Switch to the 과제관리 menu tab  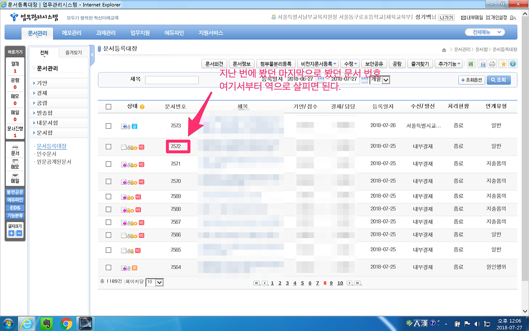105,33
